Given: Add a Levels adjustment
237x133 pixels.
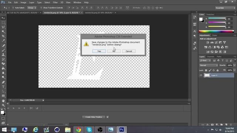Looking at the screenshot, I should [212, 42].
